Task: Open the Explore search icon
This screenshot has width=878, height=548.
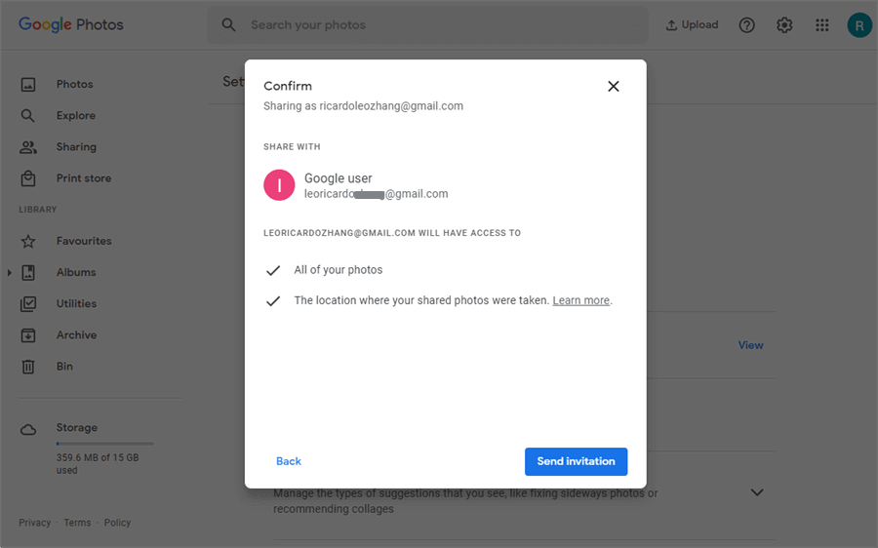Action: (x=28, y=116)
